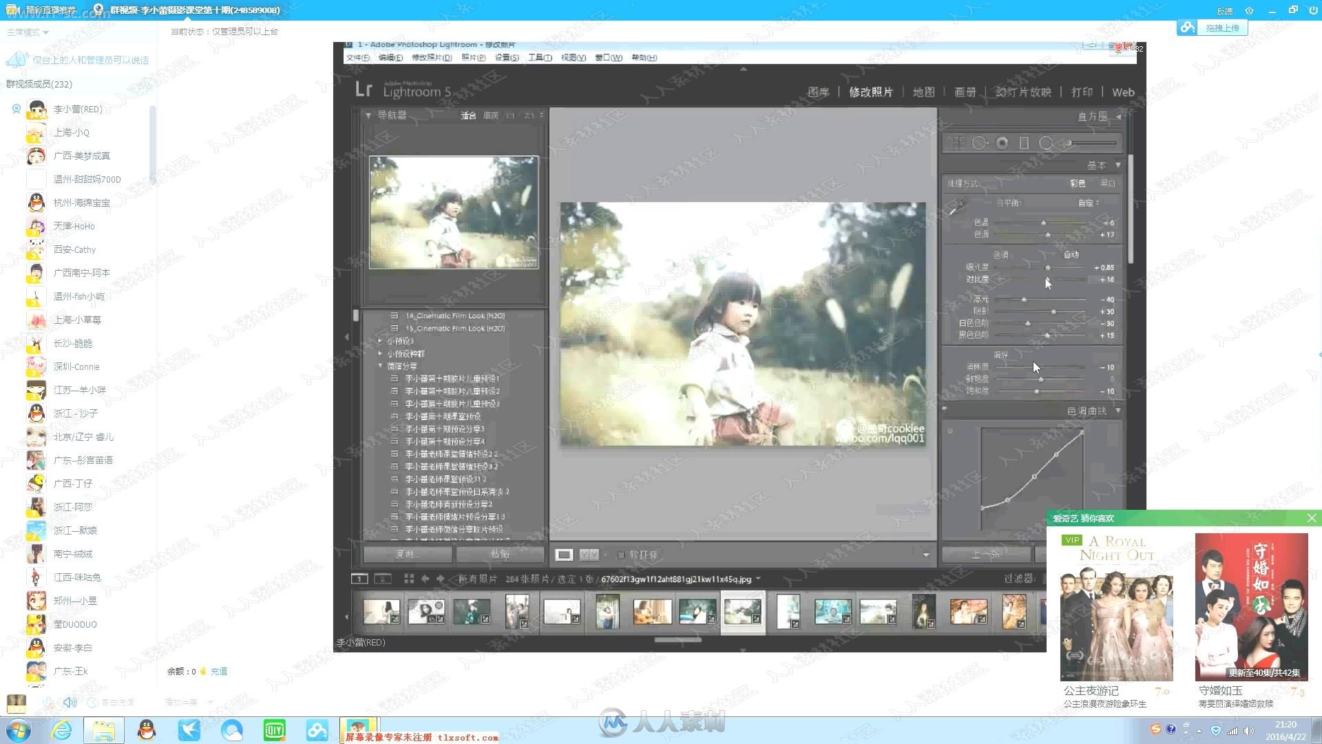Toggle preset 14_Cinematic Film Look (H2O)
The height and width of the screenshot is (744, 1322).
click(x=454, y=316)
